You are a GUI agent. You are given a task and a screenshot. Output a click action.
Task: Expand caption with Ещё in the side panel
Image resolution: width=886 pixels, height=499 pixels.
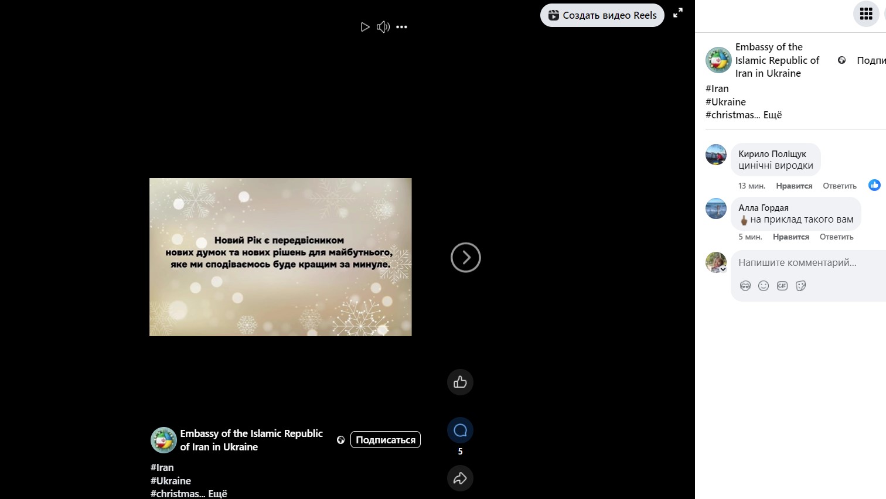tap(772, 115)
